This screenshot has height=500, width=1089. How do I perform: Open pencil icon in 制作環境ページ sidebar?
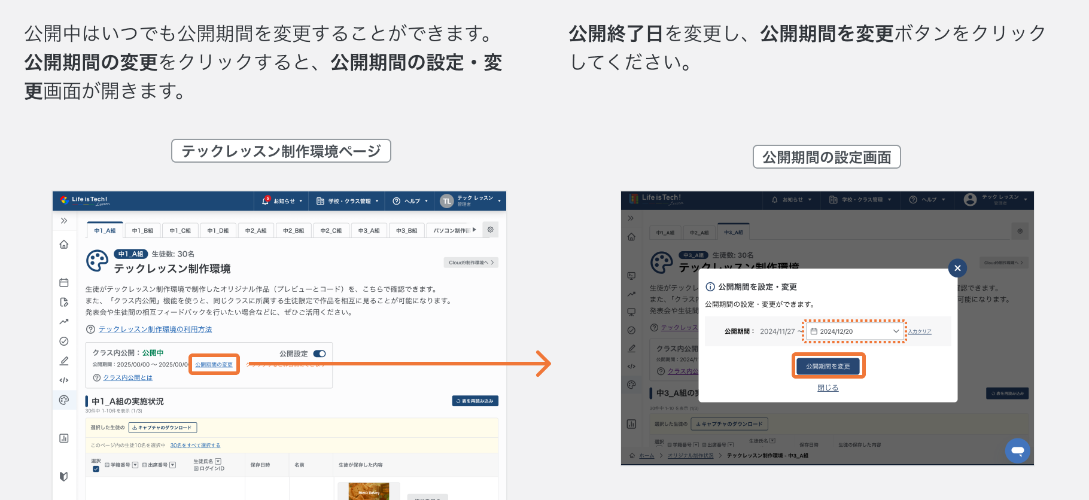[64, 361]
